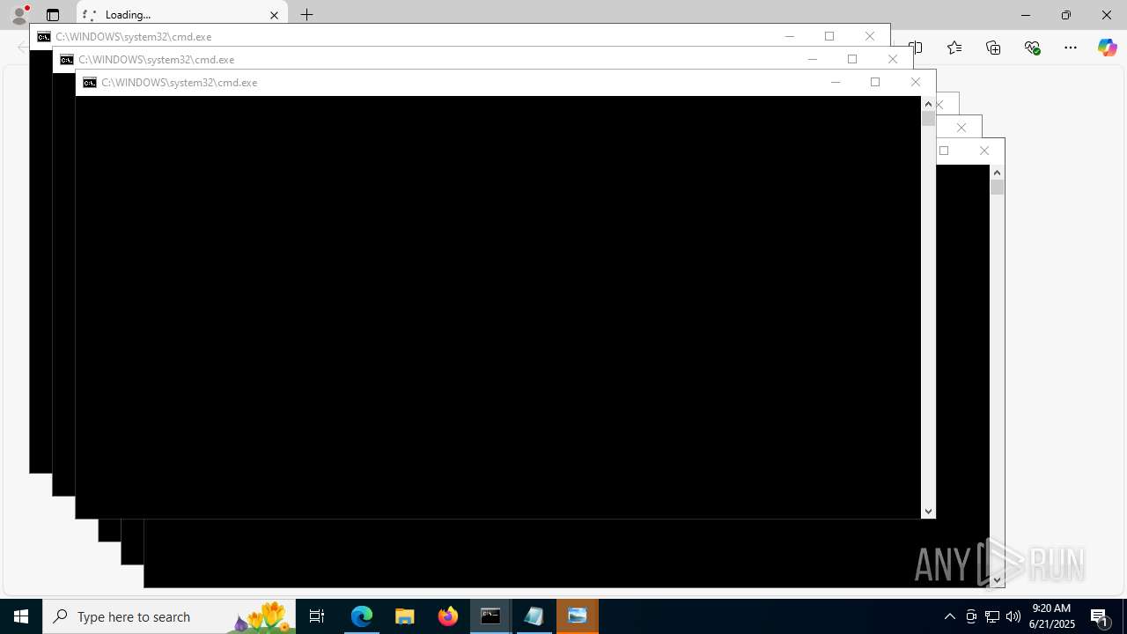Maximize the frontmost cmd.exe window
Viewport: 1127px width, 634px height.
point(875,82)
